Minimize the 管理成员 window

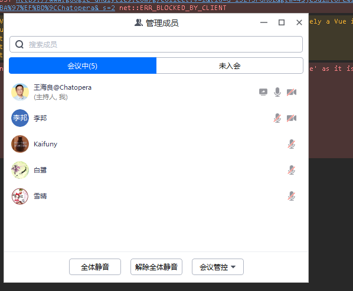(x=264, y=22)
